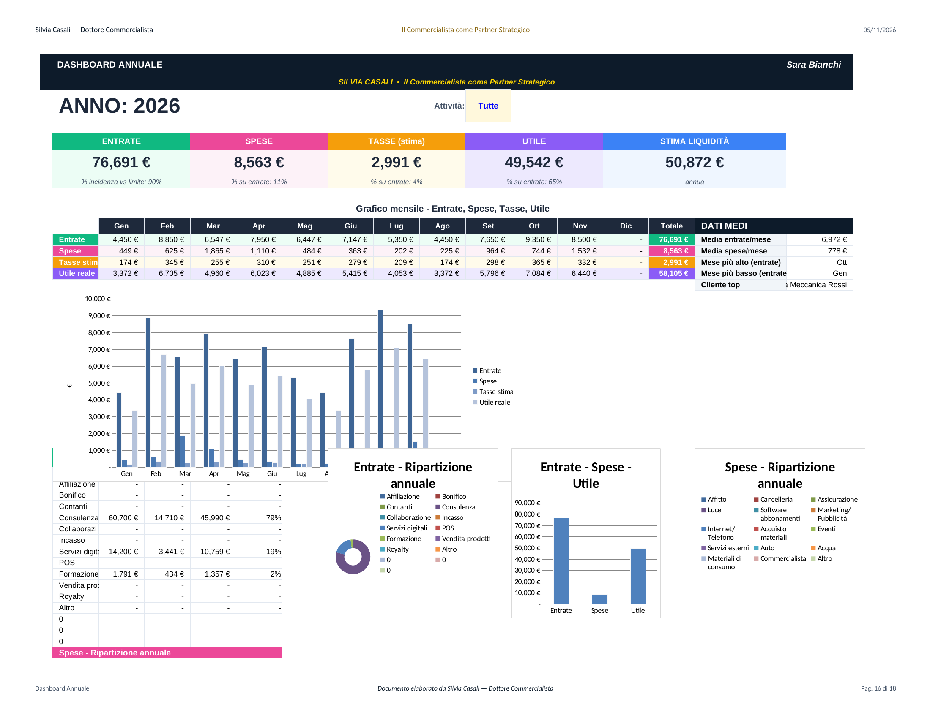
Task: Click the 'Entrate - Ripartizione annuale' chart title
Action: [x=413, y=475]
